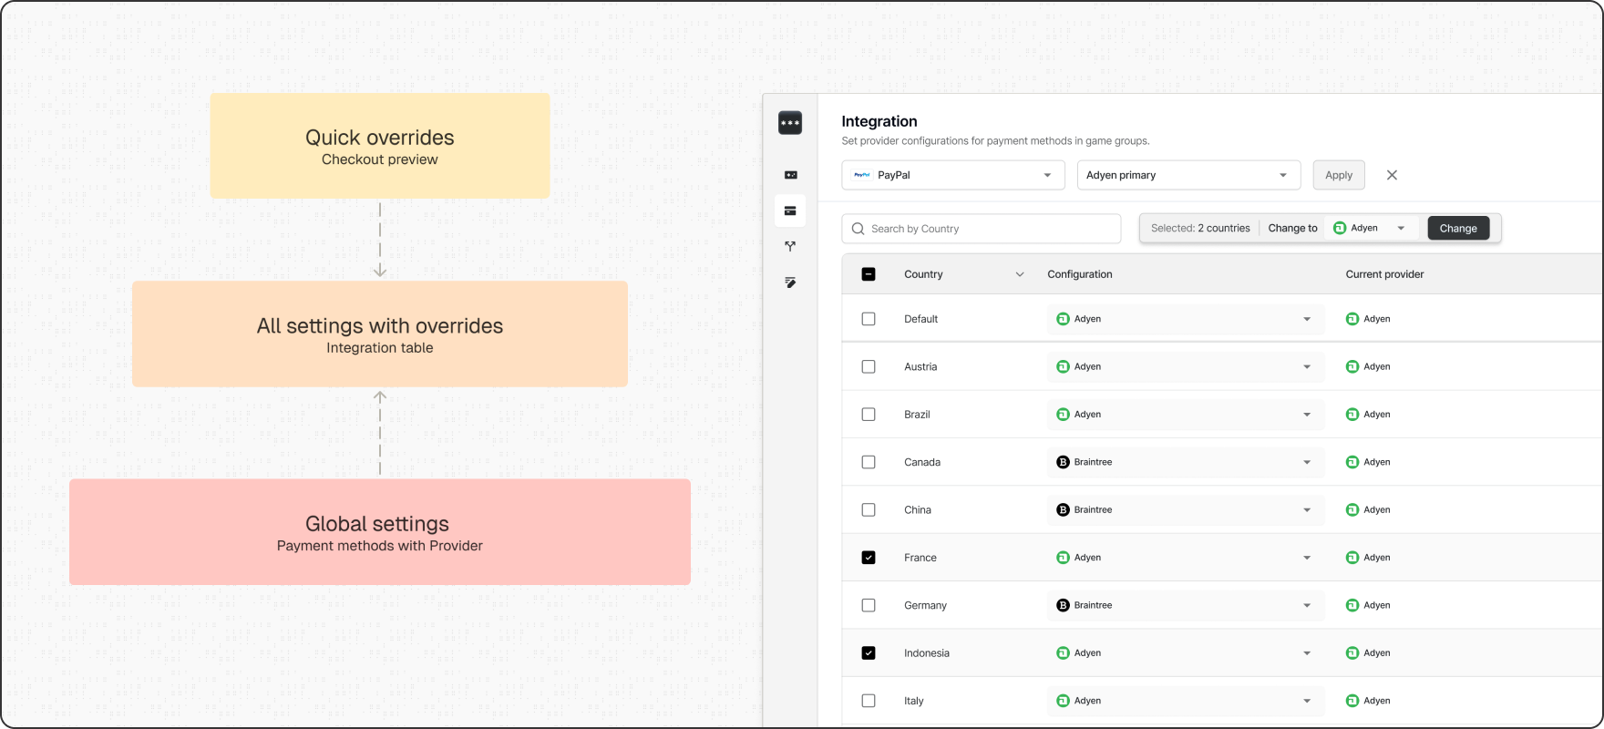Image resolution: width=1604 pixels, height=729 pixels.
Task: Click the magnifier icon in country search
Action: [x=858, y=229]
